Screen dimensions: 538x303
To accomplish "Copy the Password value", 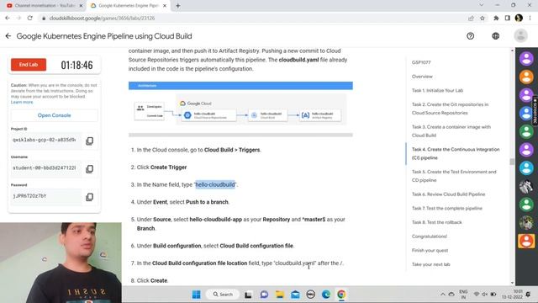I will coord(90,197).
